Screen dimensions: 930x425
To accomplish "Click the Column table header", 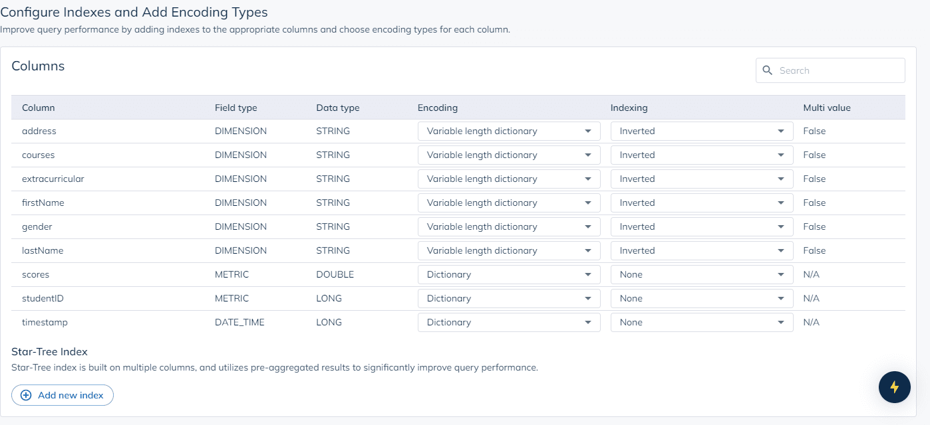I will 38,108.
